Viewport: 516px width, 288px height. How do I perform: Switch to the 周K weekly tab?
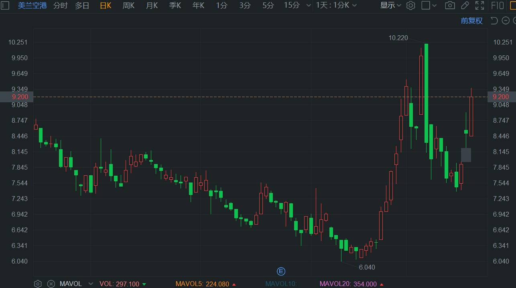click(x=128, y=5)
